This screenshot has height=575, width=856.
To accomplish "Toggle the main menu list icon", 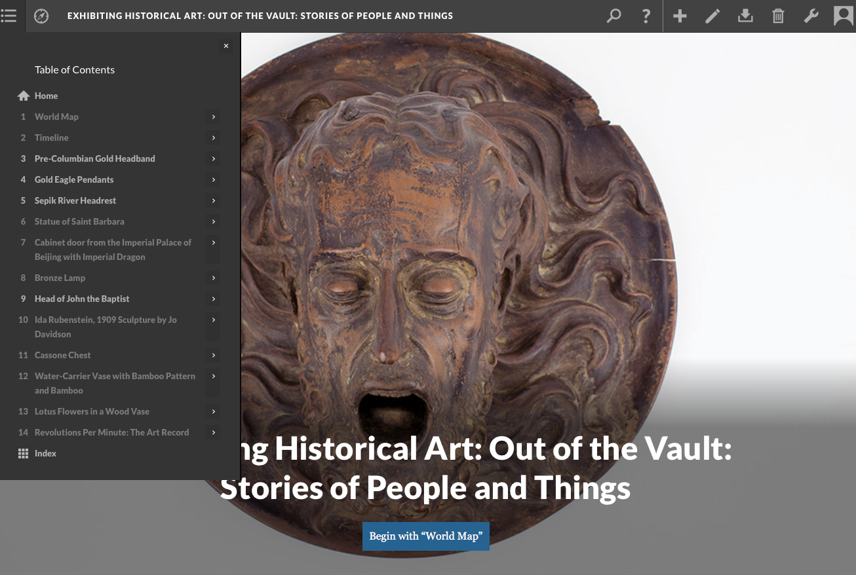I will point(9,16).
